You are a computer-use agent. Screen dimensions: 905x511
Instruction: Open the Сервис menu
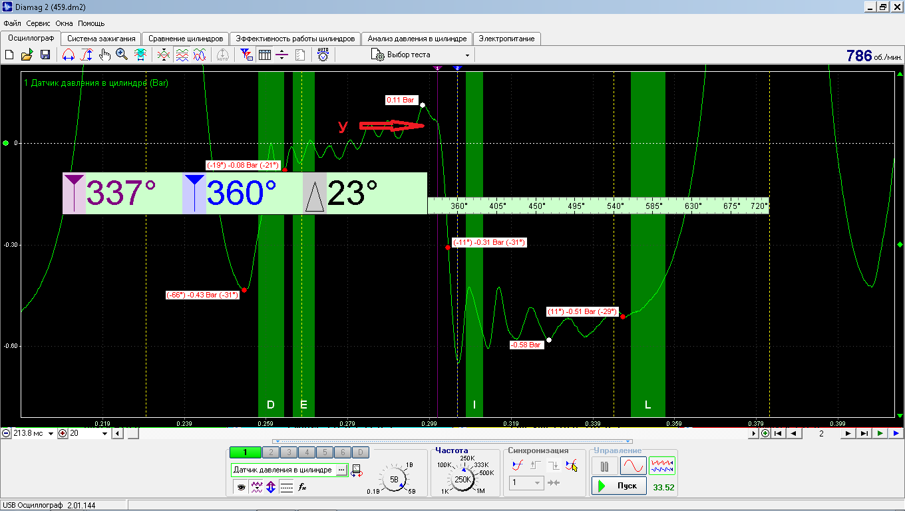[x=38, y=23]
